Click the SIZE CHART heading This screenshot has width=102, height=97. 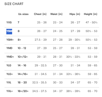point(14,4)
